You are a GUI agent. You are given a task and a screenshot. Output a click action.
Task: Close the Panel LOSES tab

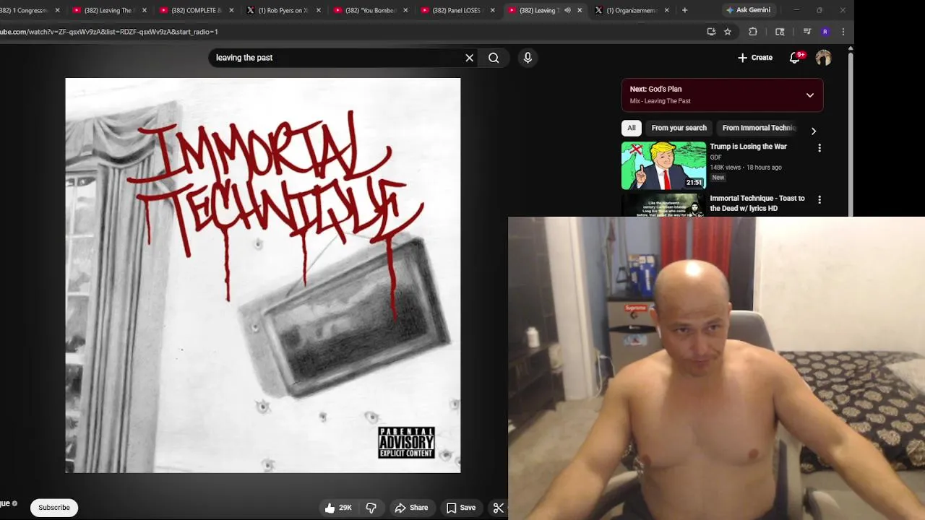coord(492,10)
